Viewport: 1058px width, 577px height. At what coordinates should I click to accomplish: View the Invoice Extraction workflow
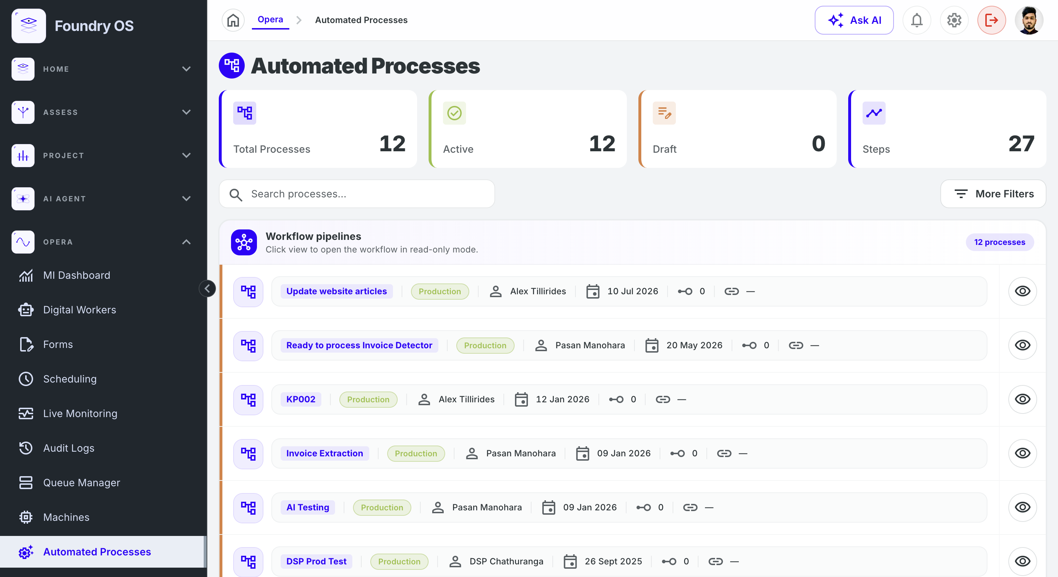(x=1022, y=453)
